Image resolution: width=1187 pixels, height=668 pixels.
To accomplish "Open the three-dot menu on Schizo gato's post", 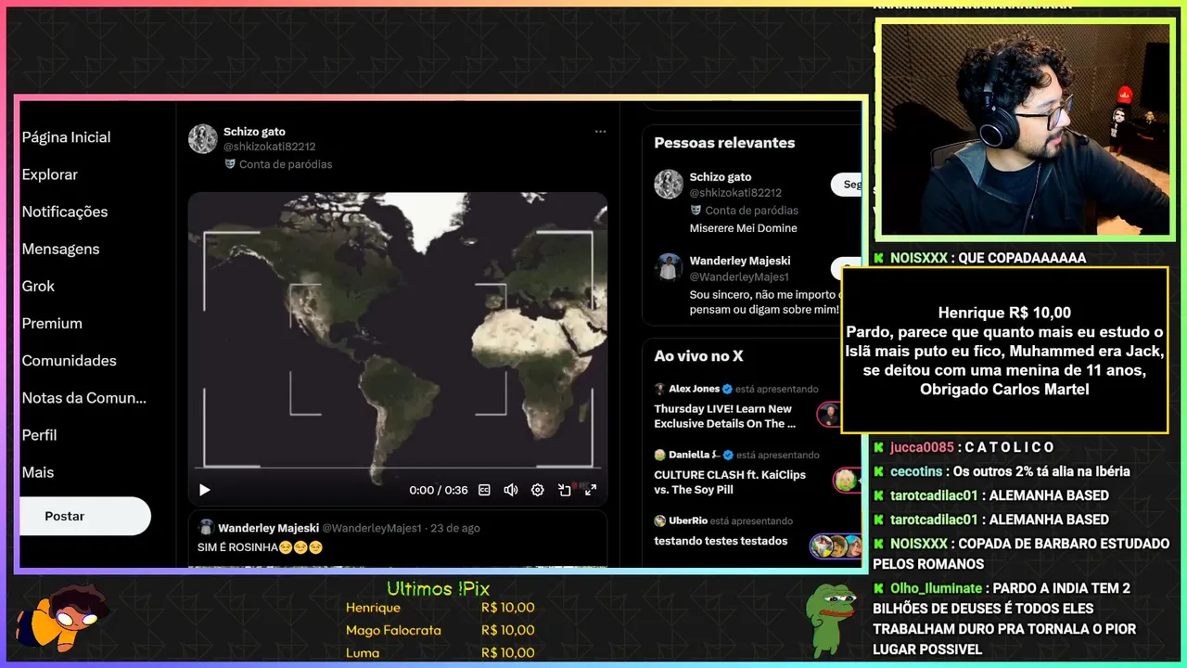I will click(600, 132).
